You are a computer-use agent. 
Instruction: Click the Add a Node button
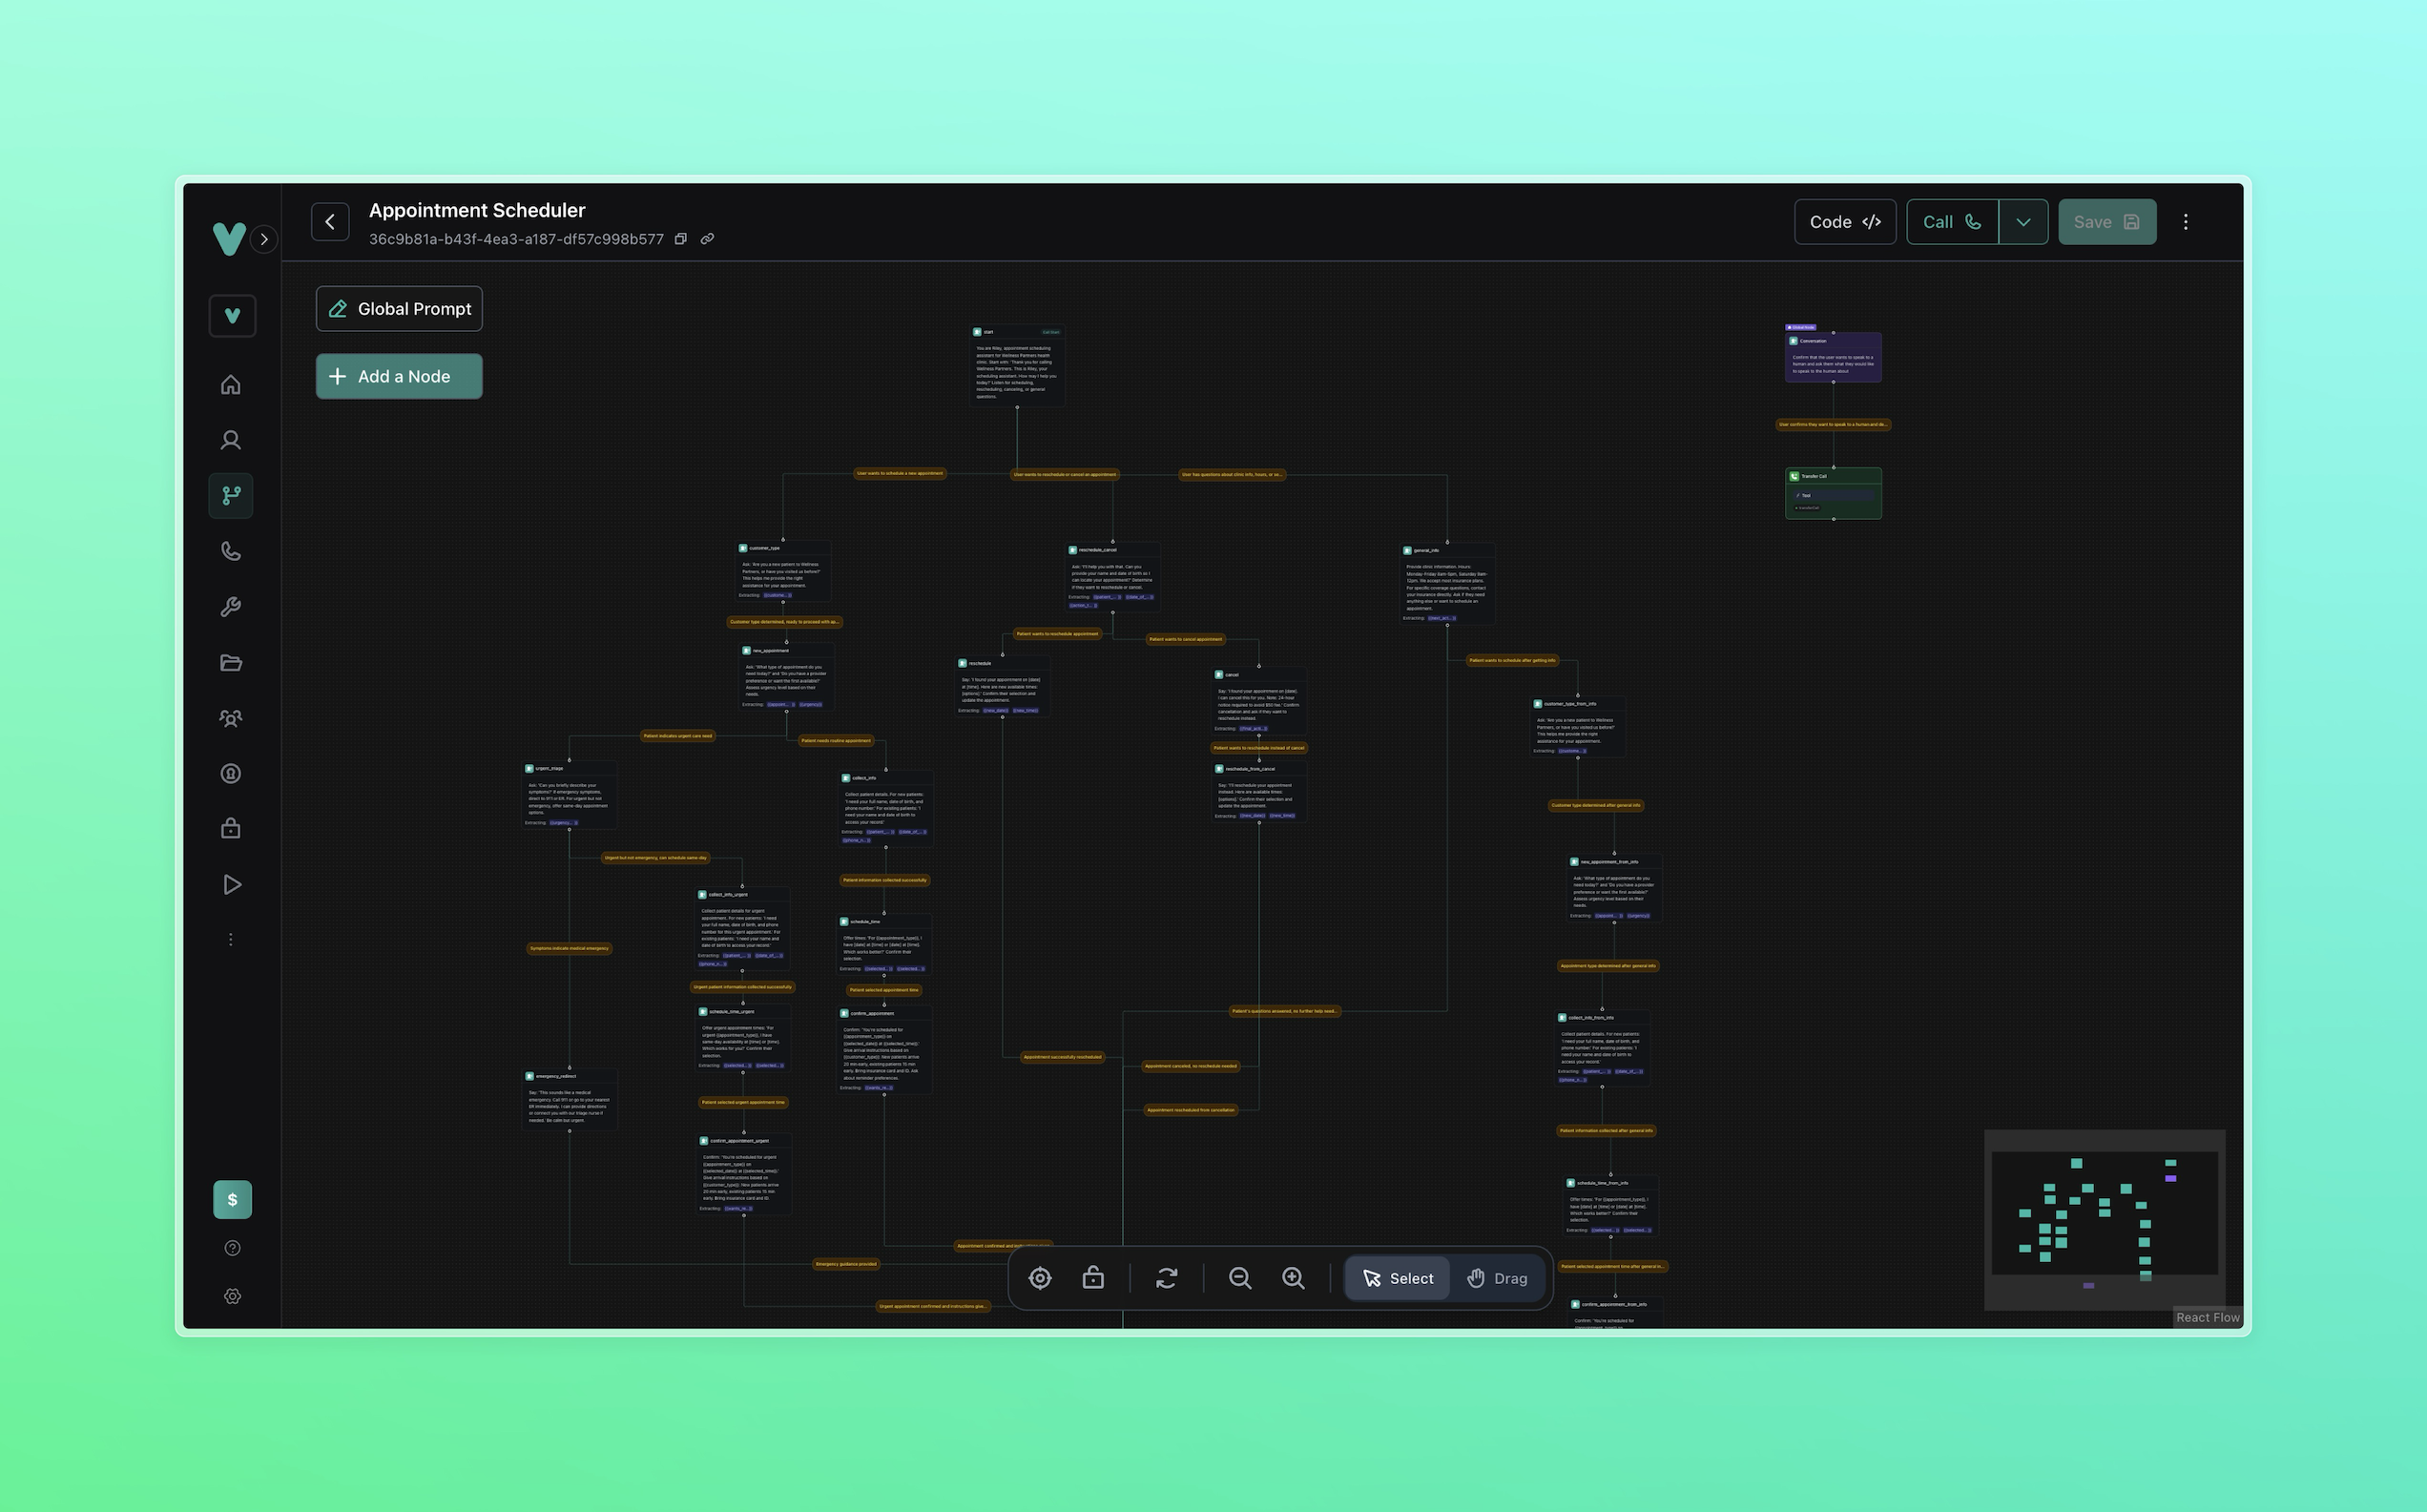coord(398,376)
